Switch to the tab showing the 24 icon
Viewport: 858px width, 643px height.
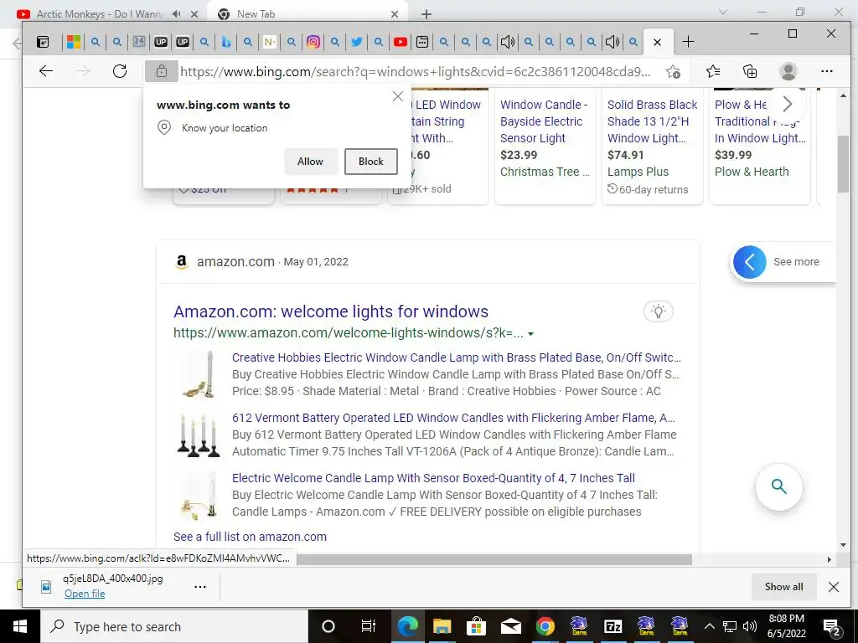[x=139, y=42]
